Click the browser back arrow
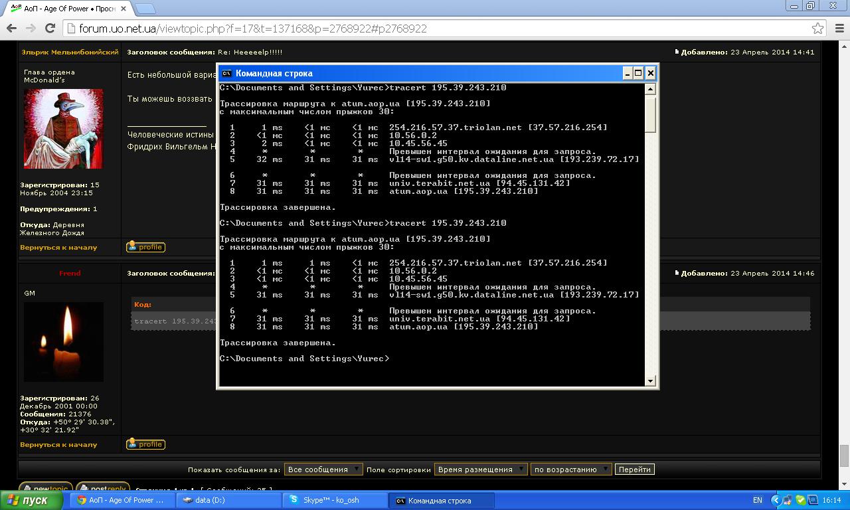 point(11,29)
